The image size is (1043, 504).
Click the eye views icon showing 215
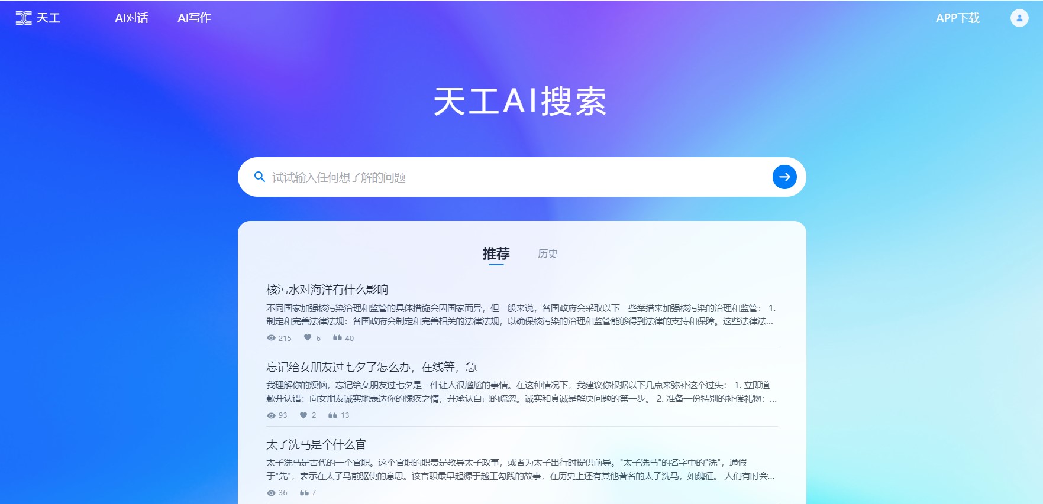coord(271,338)
